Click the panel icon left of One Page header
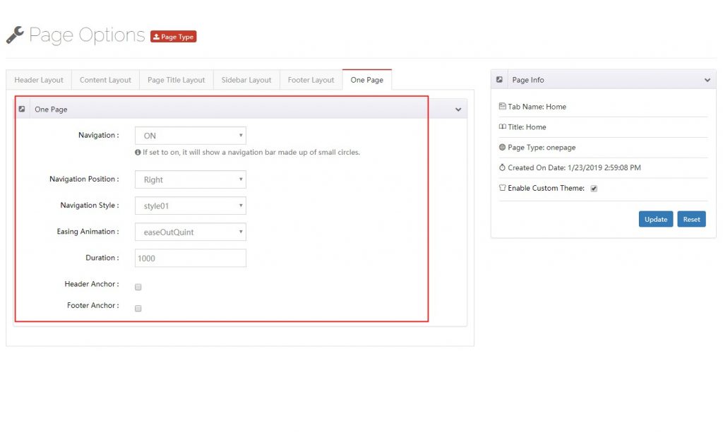723x438 pixels. click(x=22, y=109)
